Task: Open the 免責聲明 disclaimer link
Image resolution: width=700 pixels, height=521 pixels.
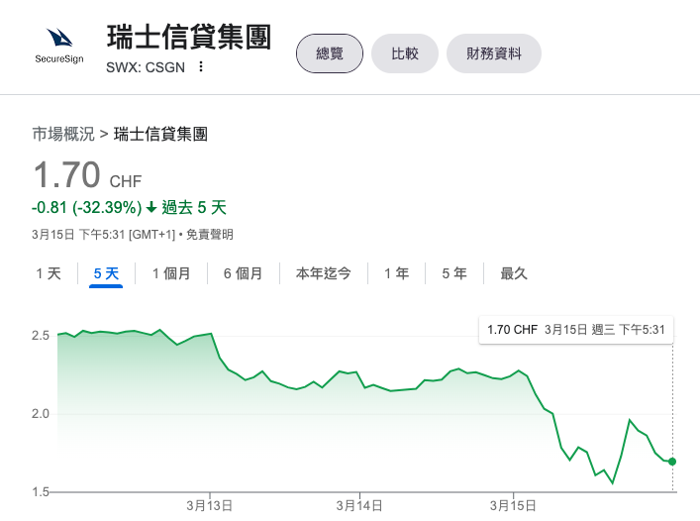Action: 209,235
